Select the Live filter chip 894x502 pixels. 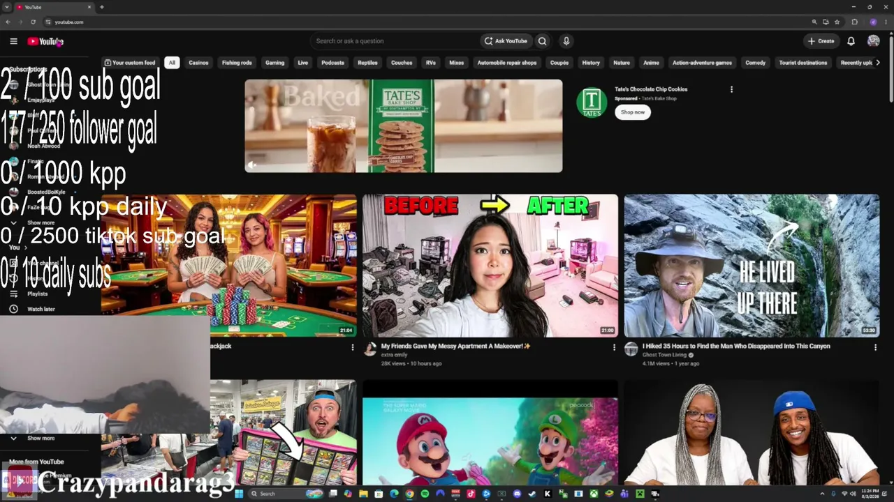tap(302, 63)
